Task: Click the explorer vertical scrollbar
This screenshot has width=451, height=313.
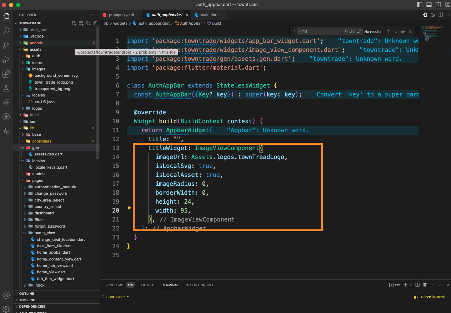Action: [x=98, y=93]
